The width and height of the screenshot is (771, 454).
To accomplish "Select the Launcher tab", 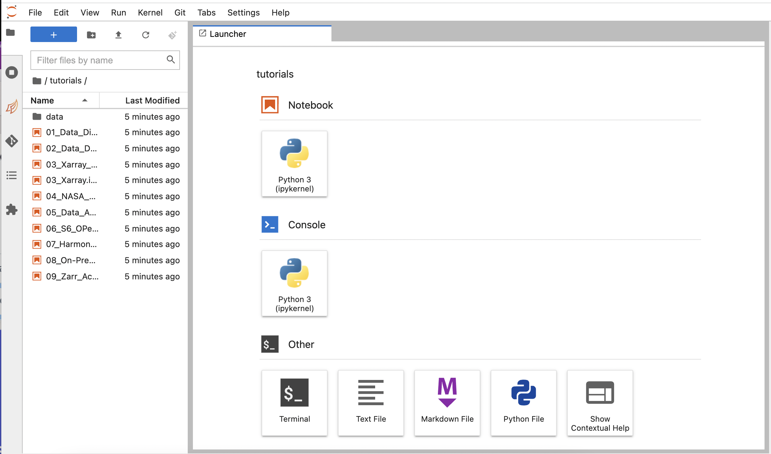I will (228, 34).
